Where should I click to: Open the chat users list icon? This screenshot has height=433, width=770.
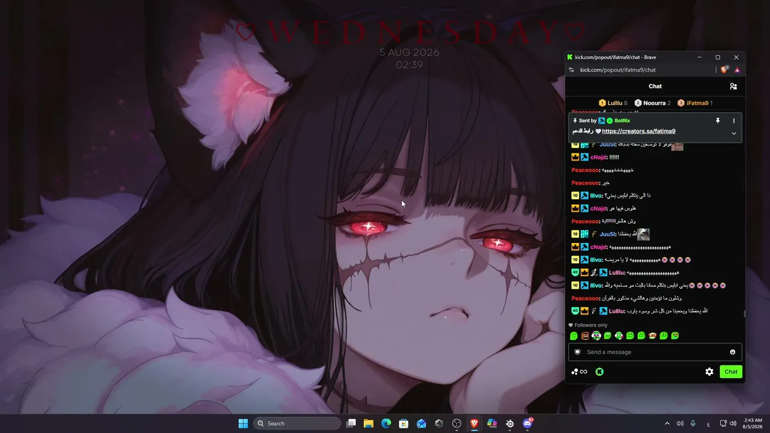[733, 87]
